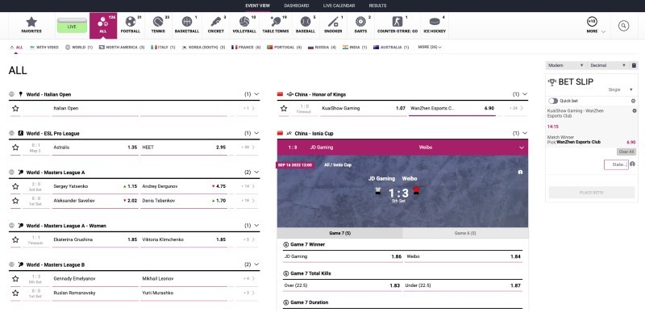Favorite the Astralis vs HEET match

coord(15,148)
